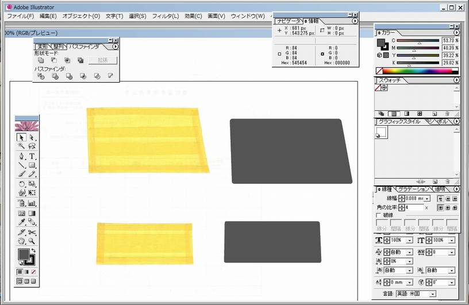Image resolution: width=469 pixels, height=305 pixels.
Task: Open the フィルタ(L) menu
Action: tap(166, 16)
